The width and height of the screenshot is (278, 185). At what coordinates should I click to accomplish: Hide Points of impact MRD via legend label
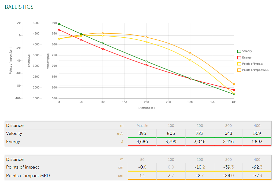[x=256, y=70]
